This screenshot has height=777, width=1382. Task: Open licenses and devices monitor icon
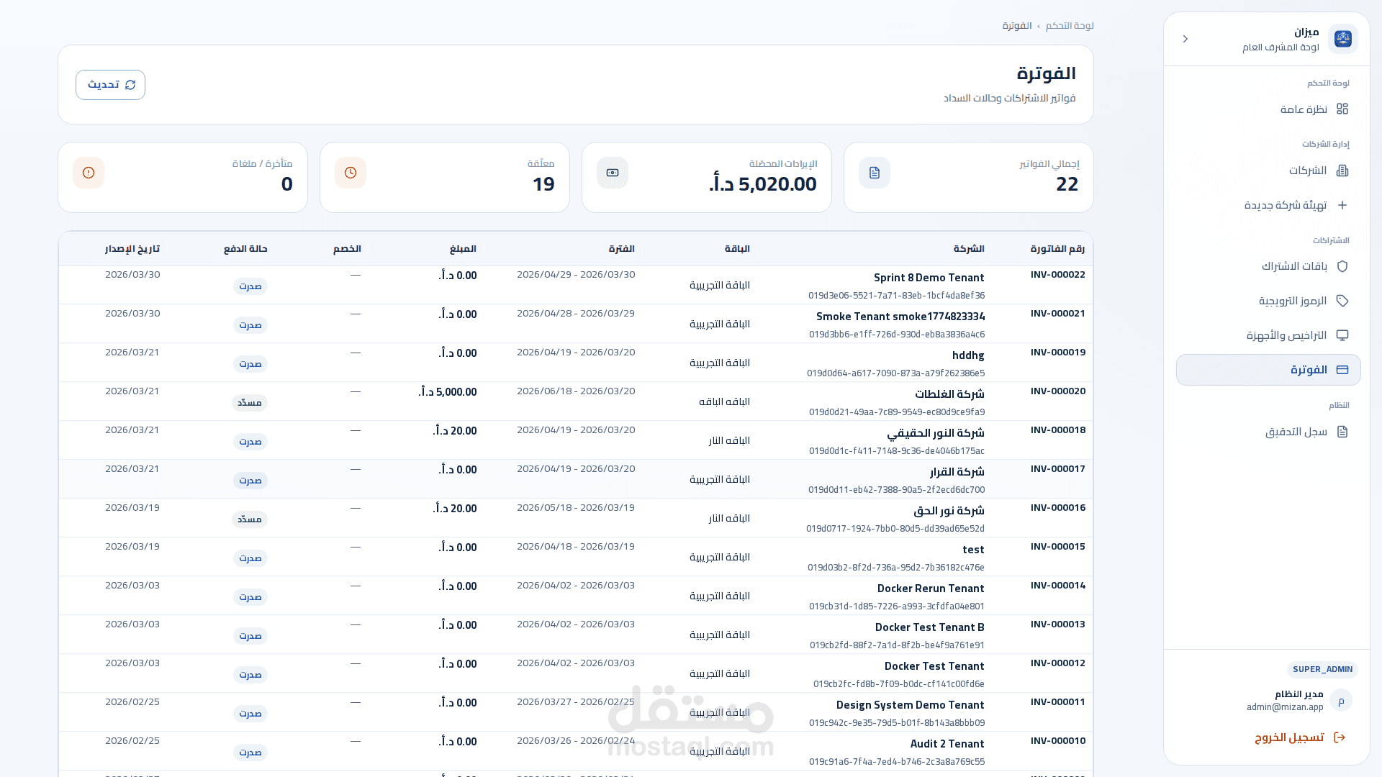tap(1342, 335)
